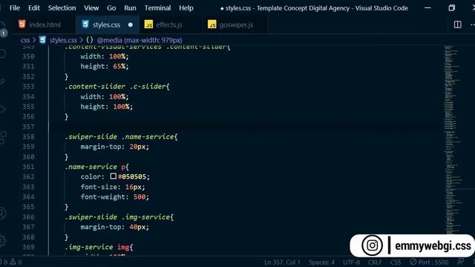This screenshot has width=475, height=267.
Task: Click the styles.css breadcrumb
Action: tap(63, 40)
